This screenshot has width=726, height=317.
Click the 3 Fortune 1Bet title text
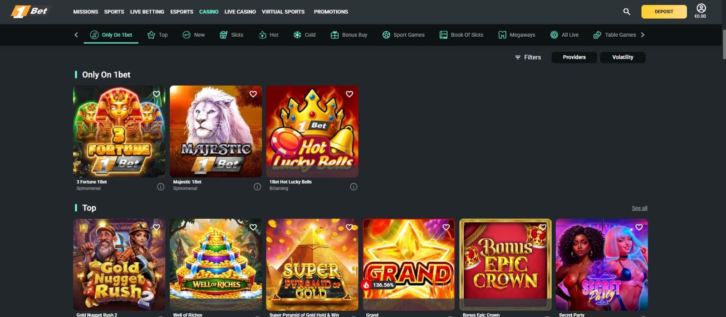point(92,182)
